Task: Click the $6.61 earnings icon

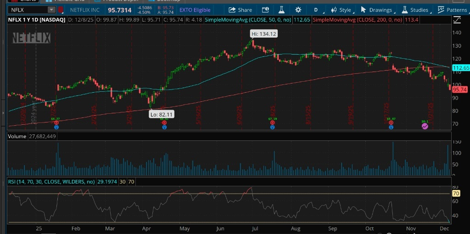Action: (x=164, y=123)
